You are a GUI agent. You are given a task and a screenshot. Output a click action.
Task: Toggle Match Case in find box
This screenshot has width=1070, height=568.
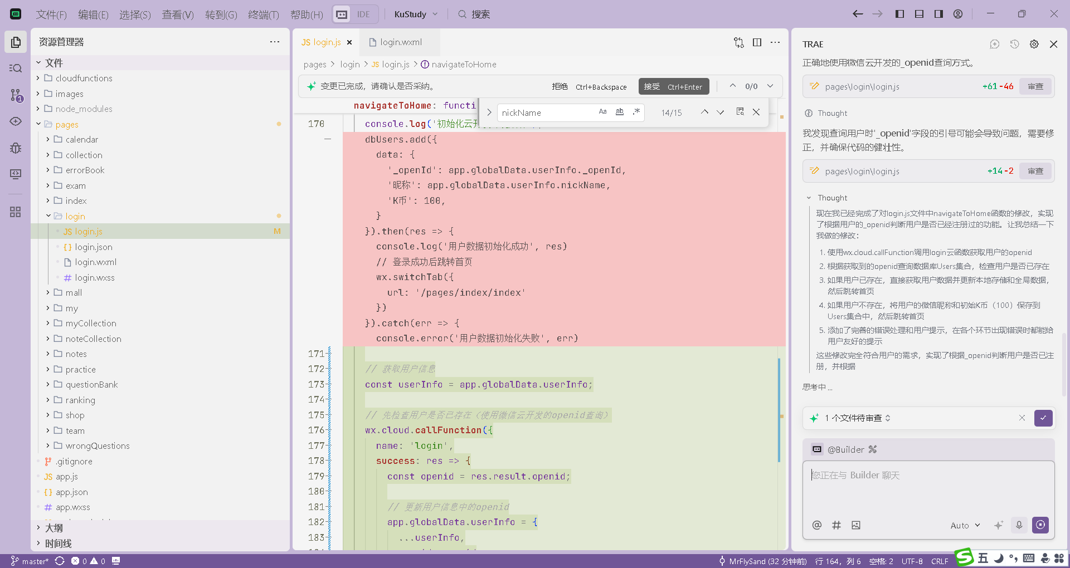click(602, 112)
